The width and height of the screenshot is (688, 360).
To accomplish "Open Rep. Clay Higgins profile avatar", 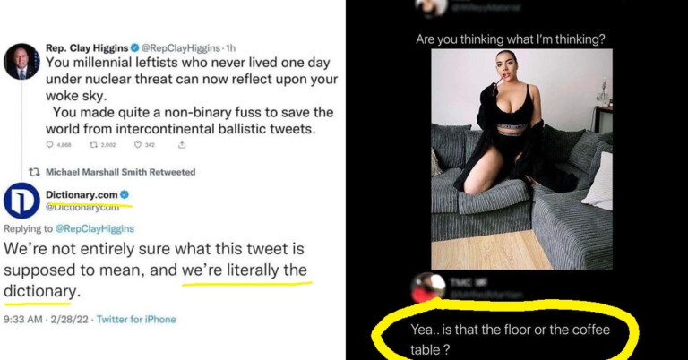I will [21, 62].
